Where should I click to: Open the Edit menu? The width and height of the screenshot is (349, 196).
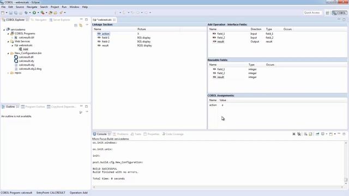click(10, 7)
